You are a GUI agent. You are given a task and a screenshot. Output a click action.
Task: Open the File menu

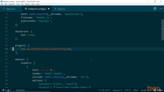[x=2, y=4]
